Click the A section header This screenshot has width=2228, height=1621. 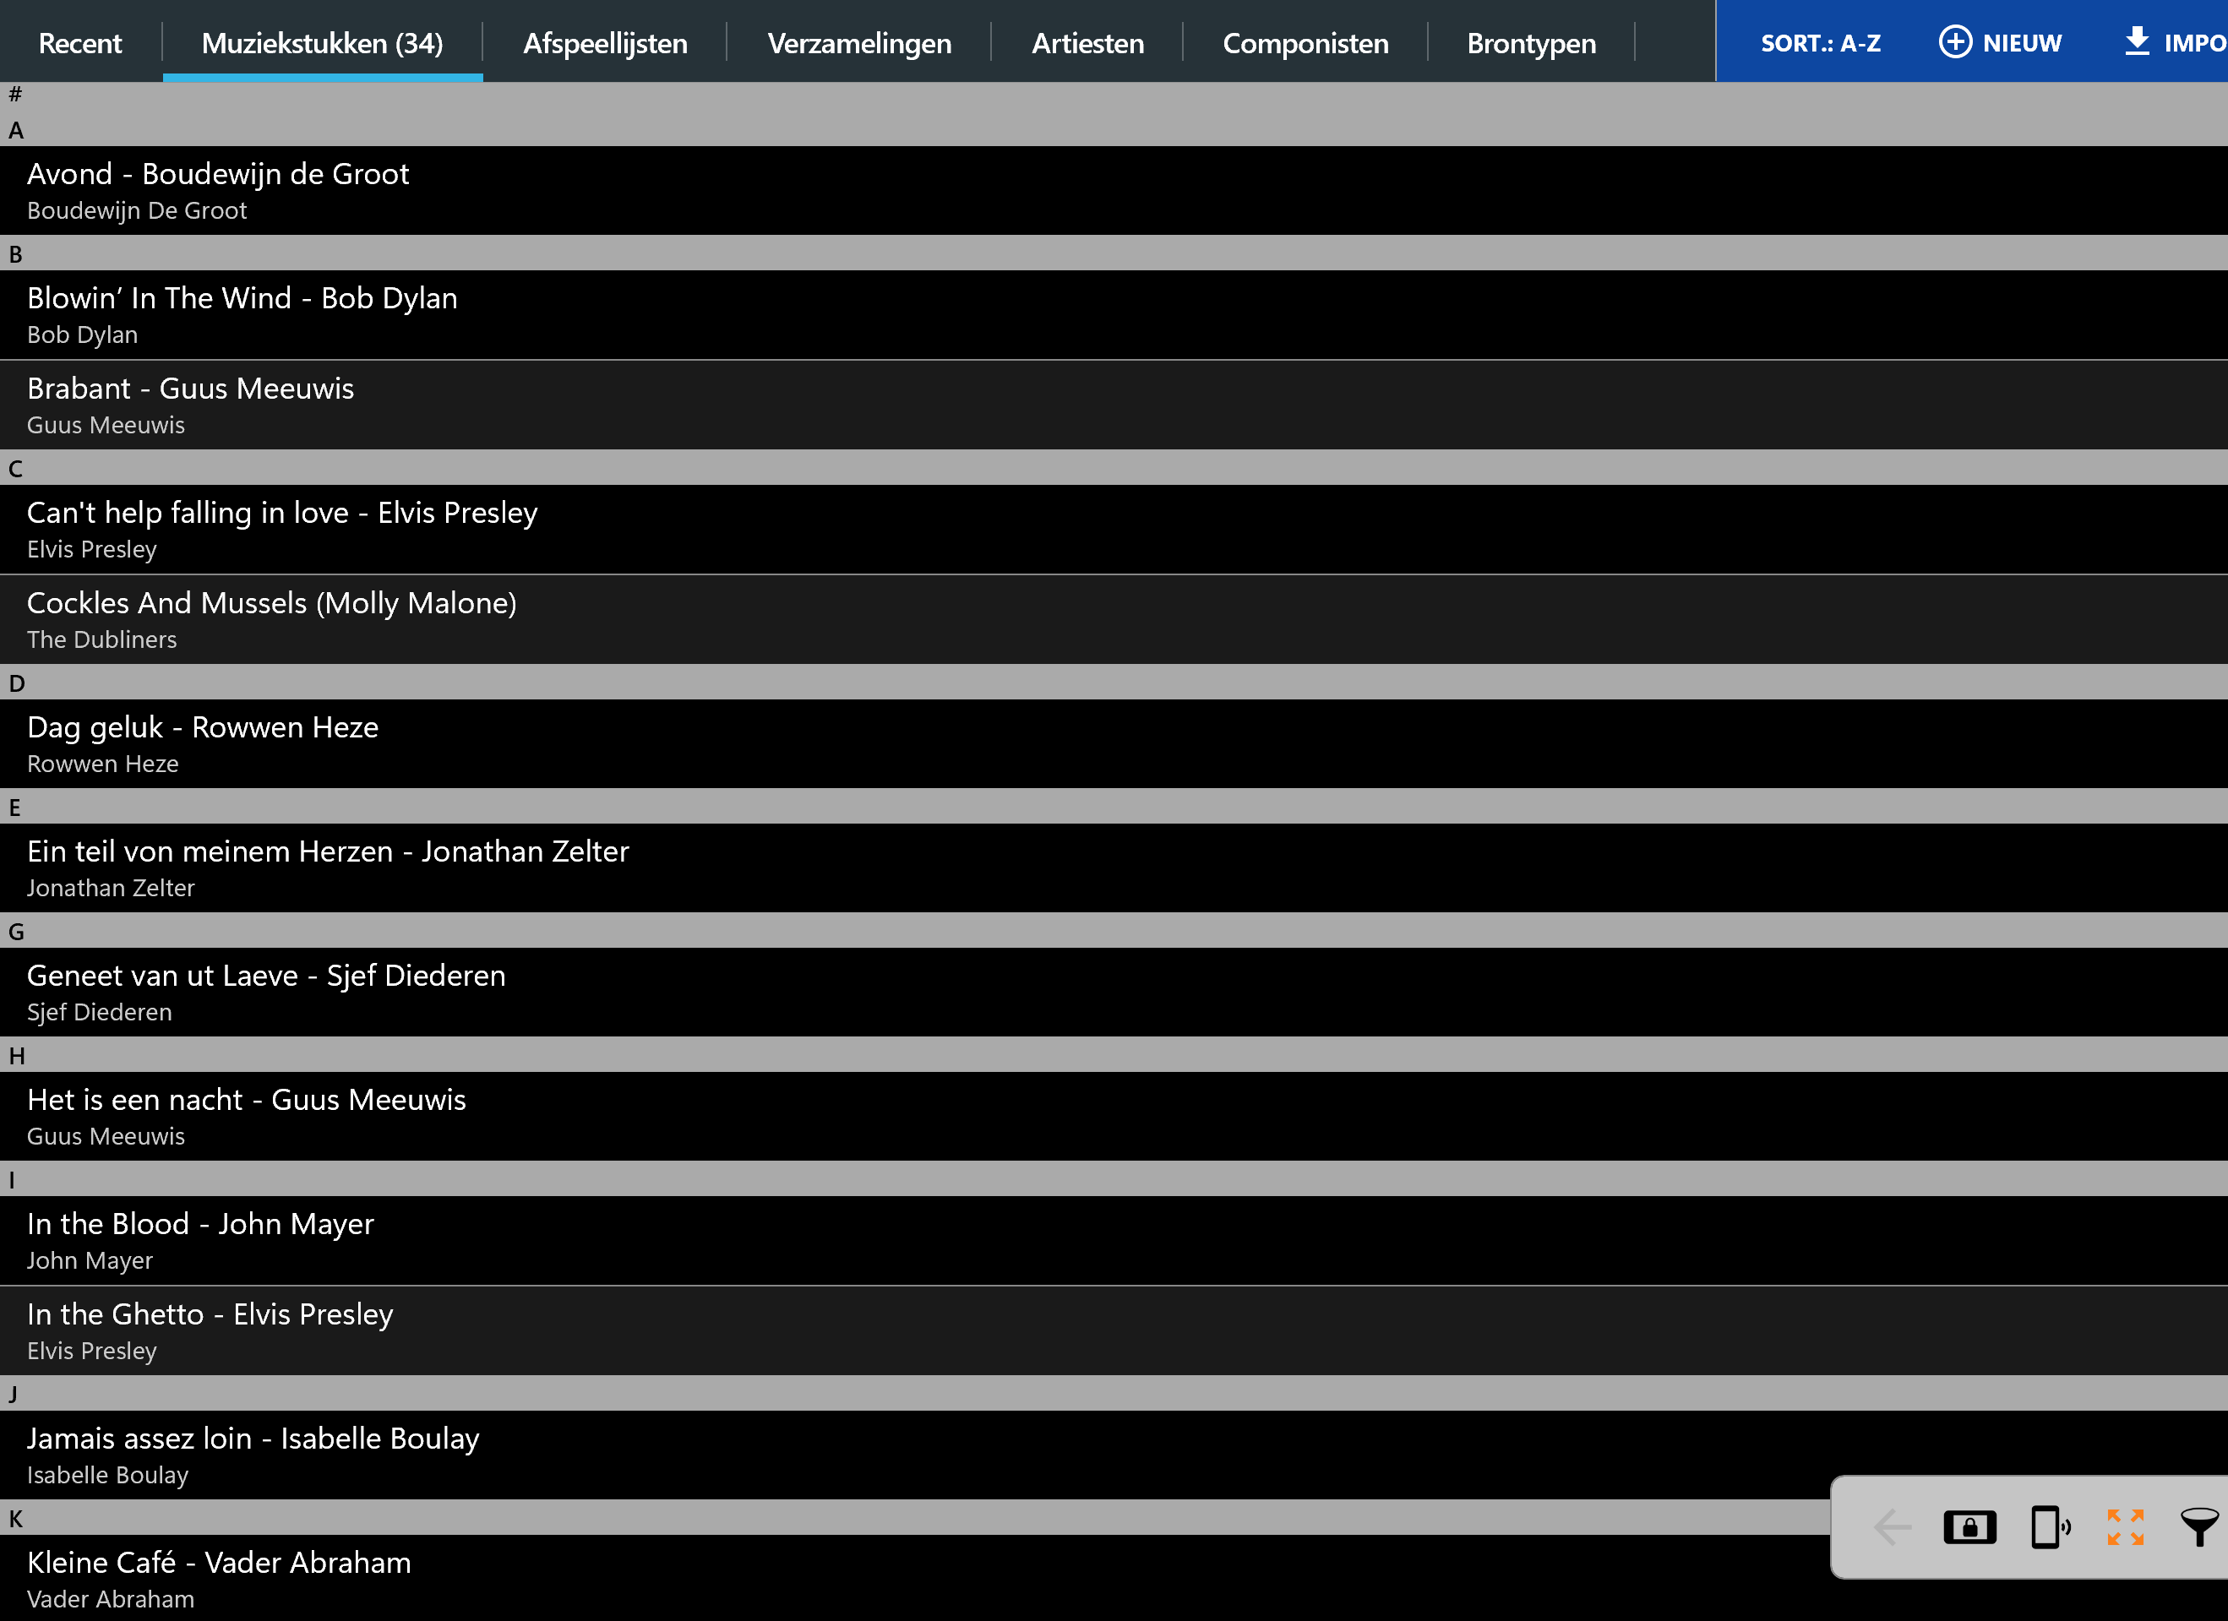point(1114,128)
